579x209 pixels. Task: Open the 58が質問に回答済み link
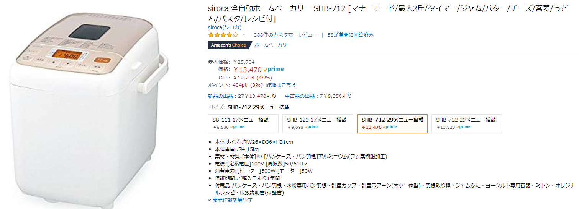pyautogui.click(x=350, y=35)
